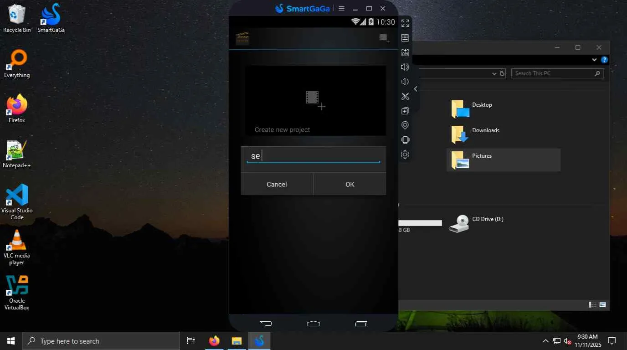Open SmartGaGa settings gear
The height and width of the screenshot is (350, 627).
pos(405,154)
